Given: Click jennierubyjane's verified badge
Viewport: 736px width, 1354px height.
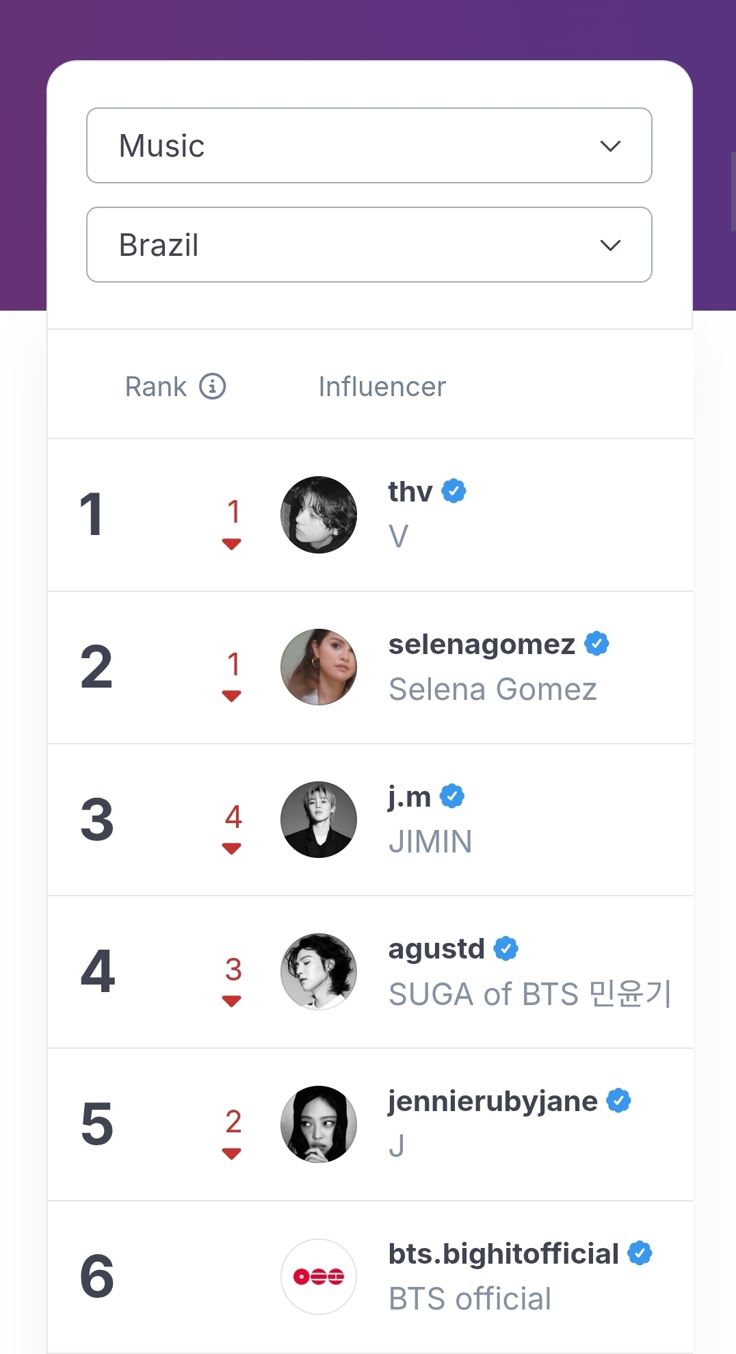Looking at the screenshot, I should click(x=618, y=1101).
